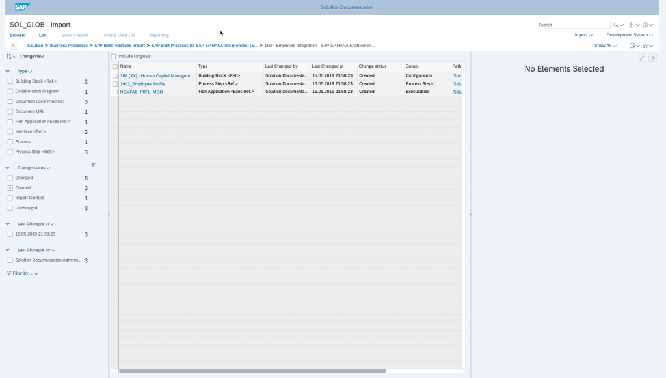Check the Include Originals checkbox
The image size is (666, 378).
tap(113, 57)
